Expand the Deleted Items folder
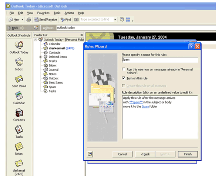This screenshot has height=180, width=222. coord(40,57)
